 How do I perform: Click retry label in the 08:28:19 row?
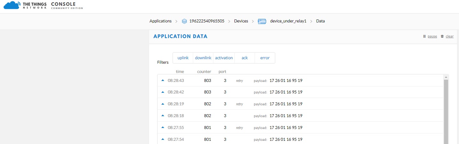tap(240, 104)
